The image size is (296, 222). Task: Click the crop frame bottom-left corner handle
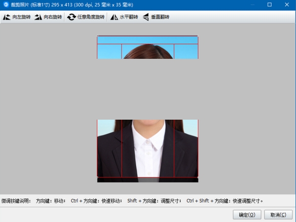pyautogui.click(x=97, y=178)
